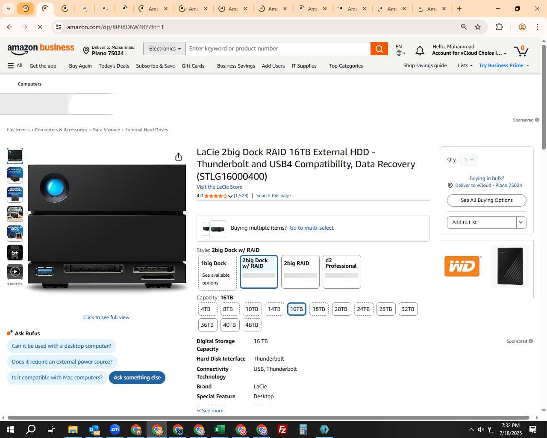Click the page horizontal scrollbar

268,417
